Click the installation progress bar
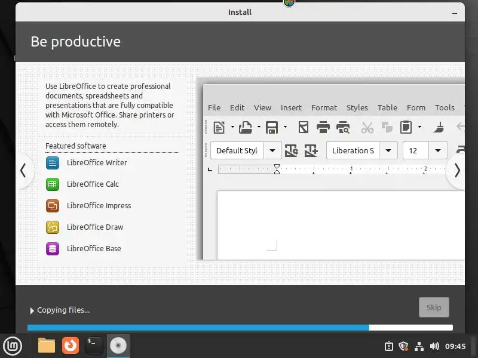Screen dimensions: 478x358 (240, 328)
